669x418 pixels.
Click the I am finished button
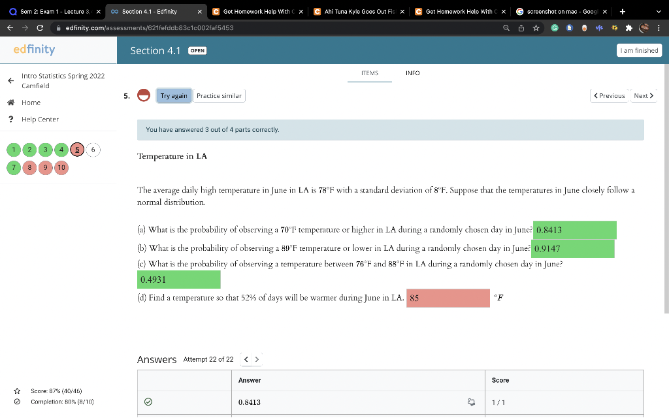click(638, 50)
